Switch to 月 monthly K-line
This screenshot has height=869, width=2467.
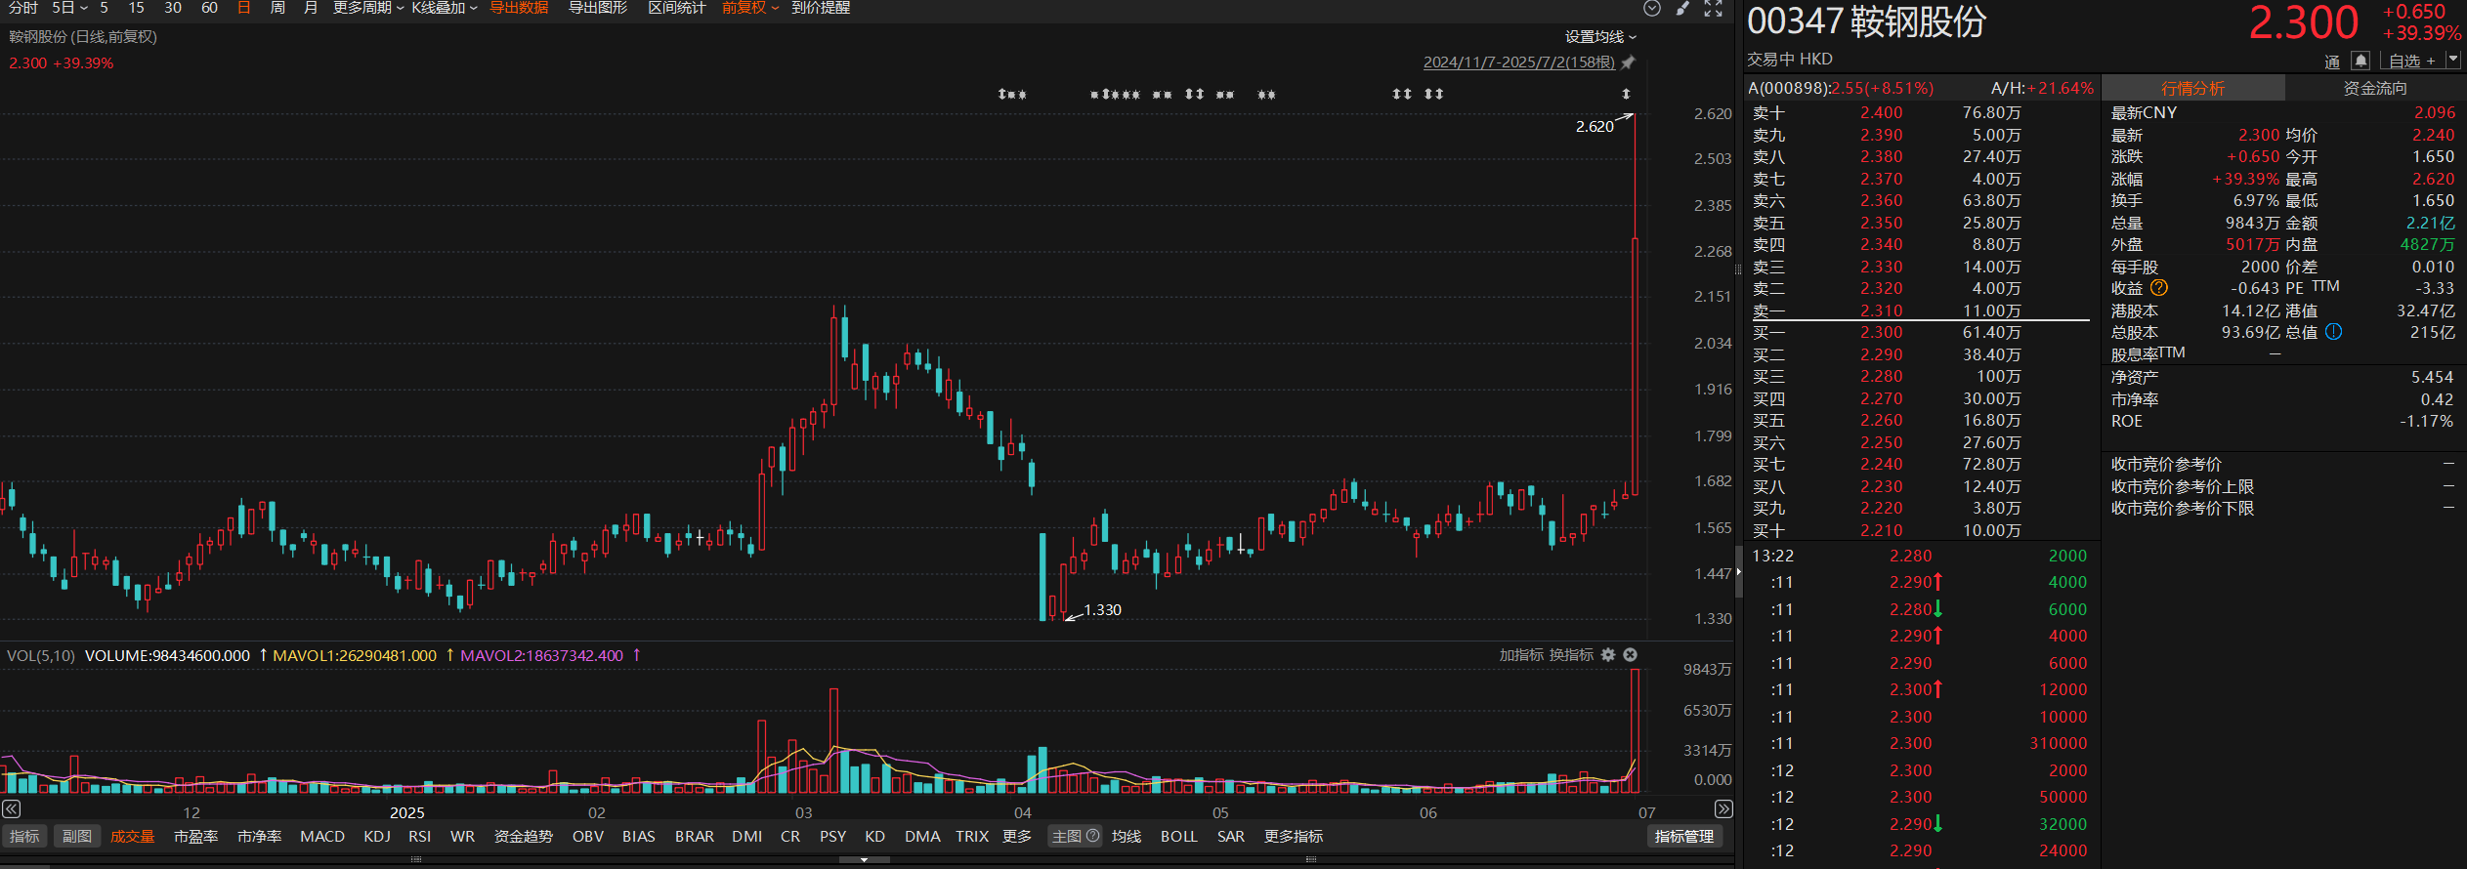pos(311,8)
